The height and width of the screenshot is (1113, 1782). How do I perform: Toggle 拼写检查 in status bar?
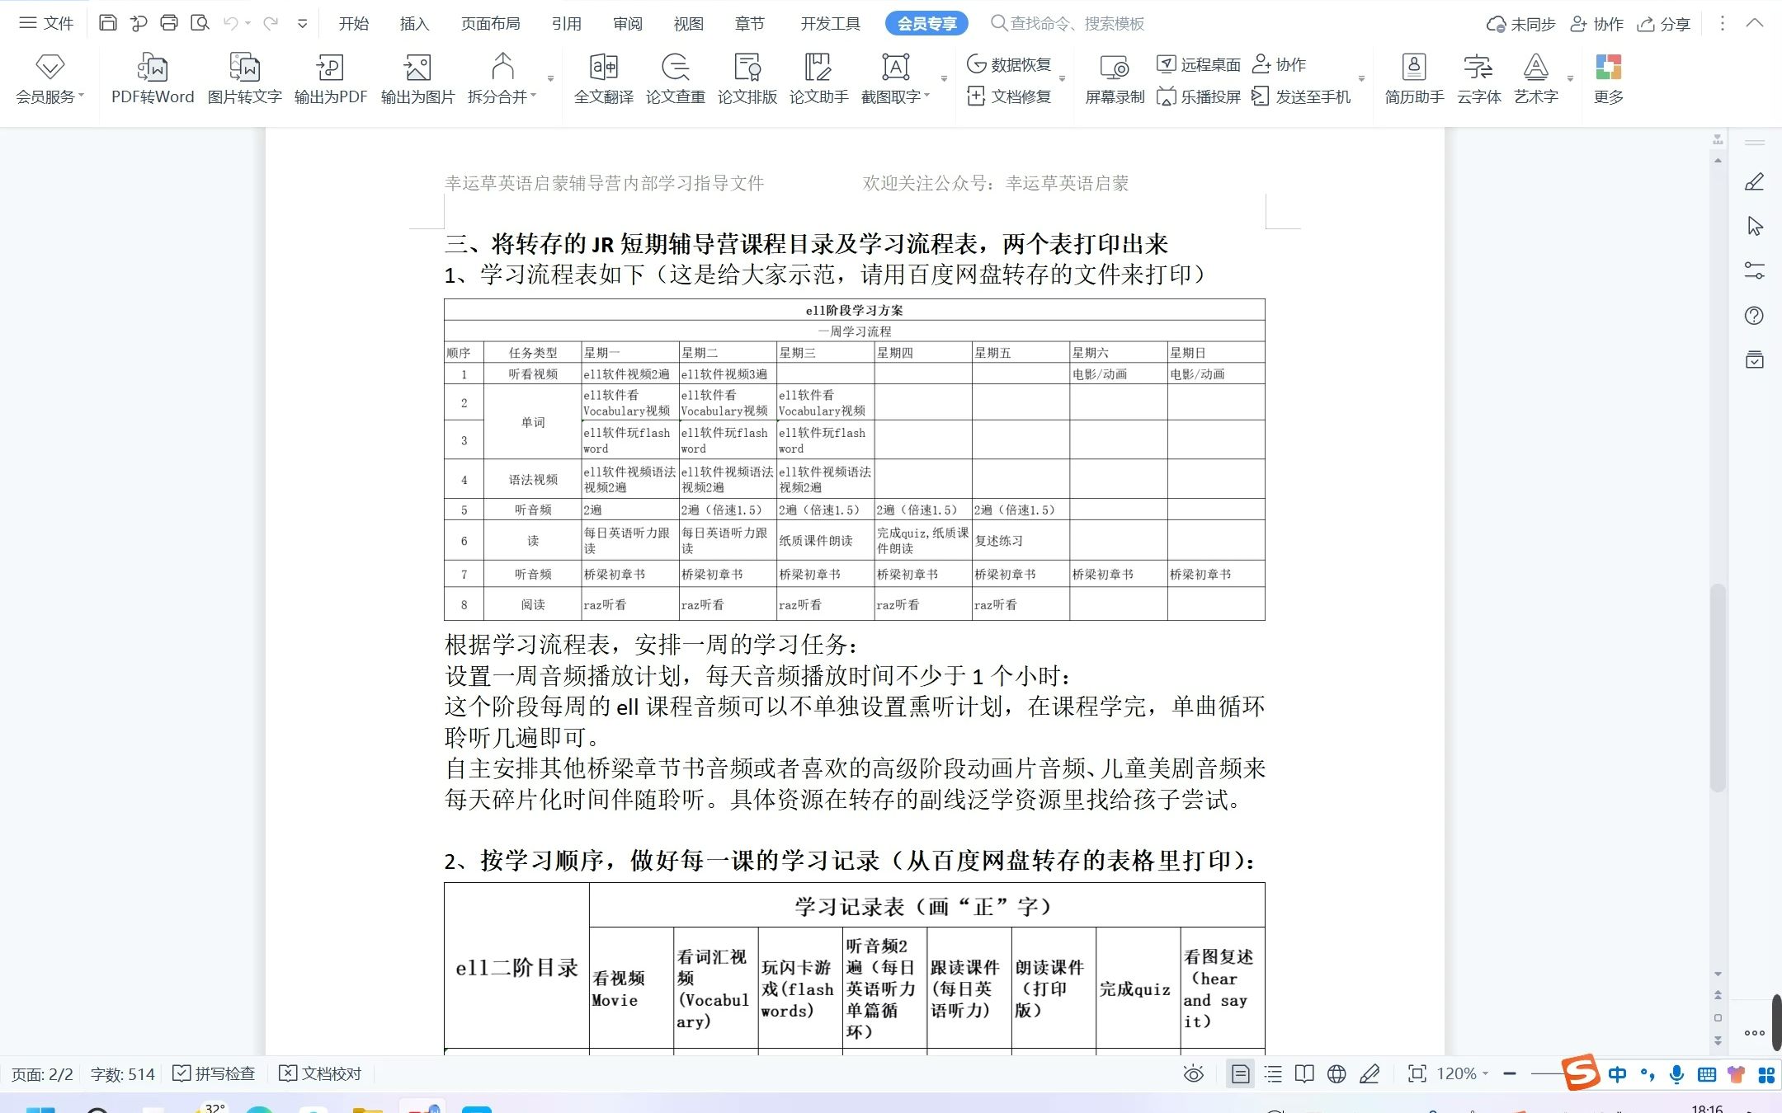(x=214, y=1073)
